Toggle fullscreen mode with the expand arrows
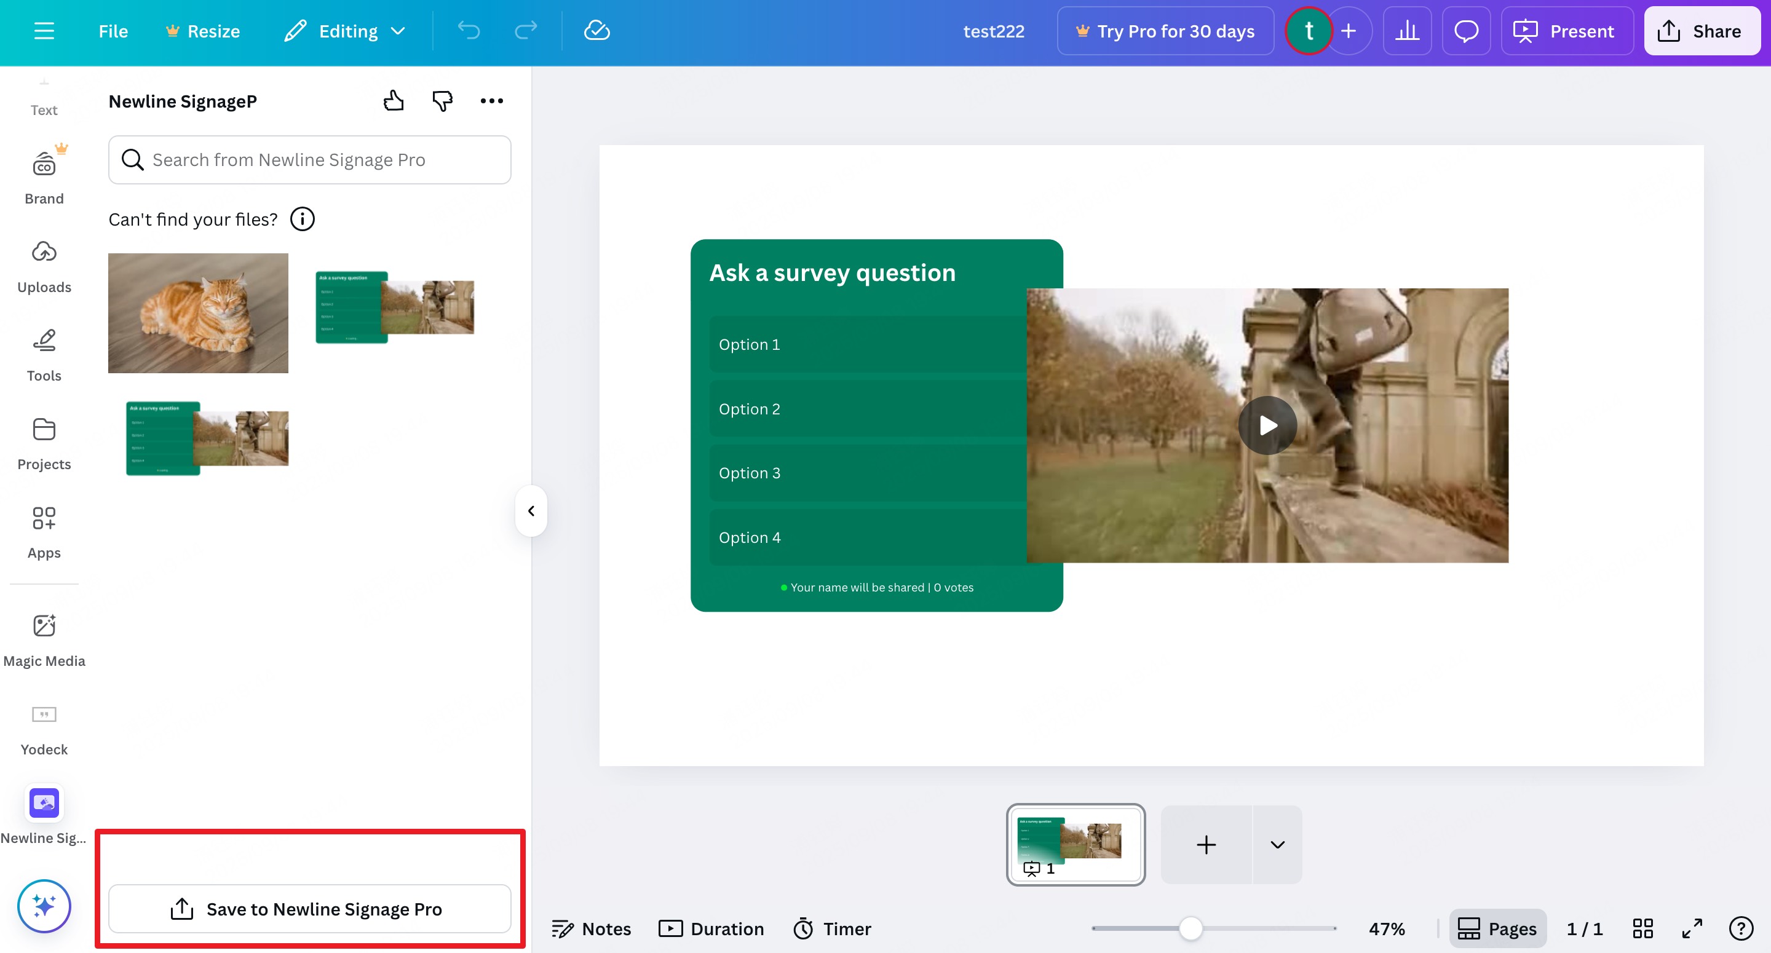 pyautogui.click(x=1692, y=928)
